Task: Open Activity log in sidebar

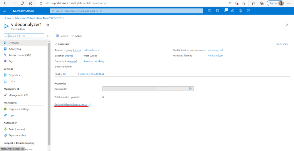Action: pos(15,49)
